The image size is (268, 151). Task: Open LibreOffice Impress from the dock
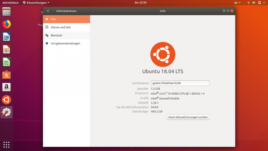click(x=7, y=49)
